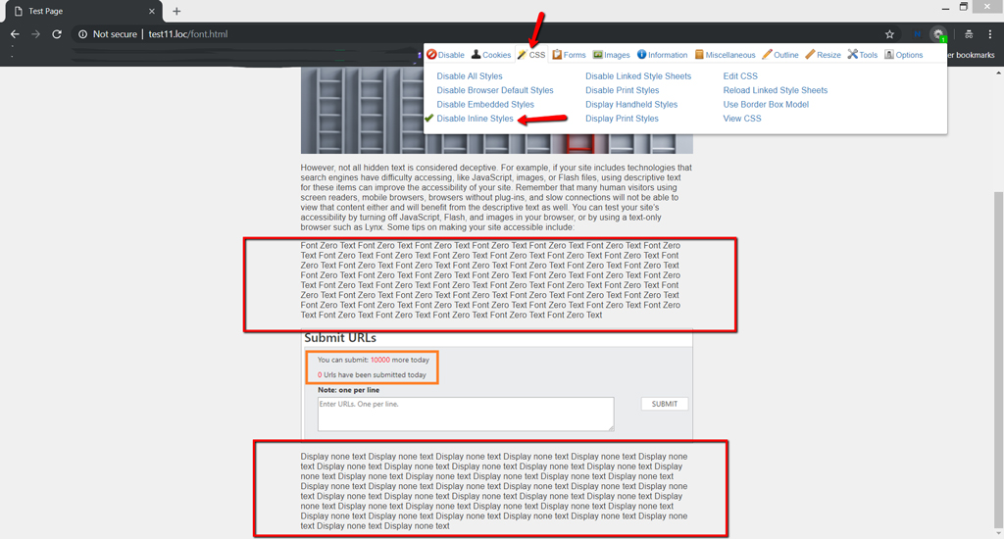1004x539 pixels.
Task: Click the Web Developer gear extension icon
Action: pos(938,34)
